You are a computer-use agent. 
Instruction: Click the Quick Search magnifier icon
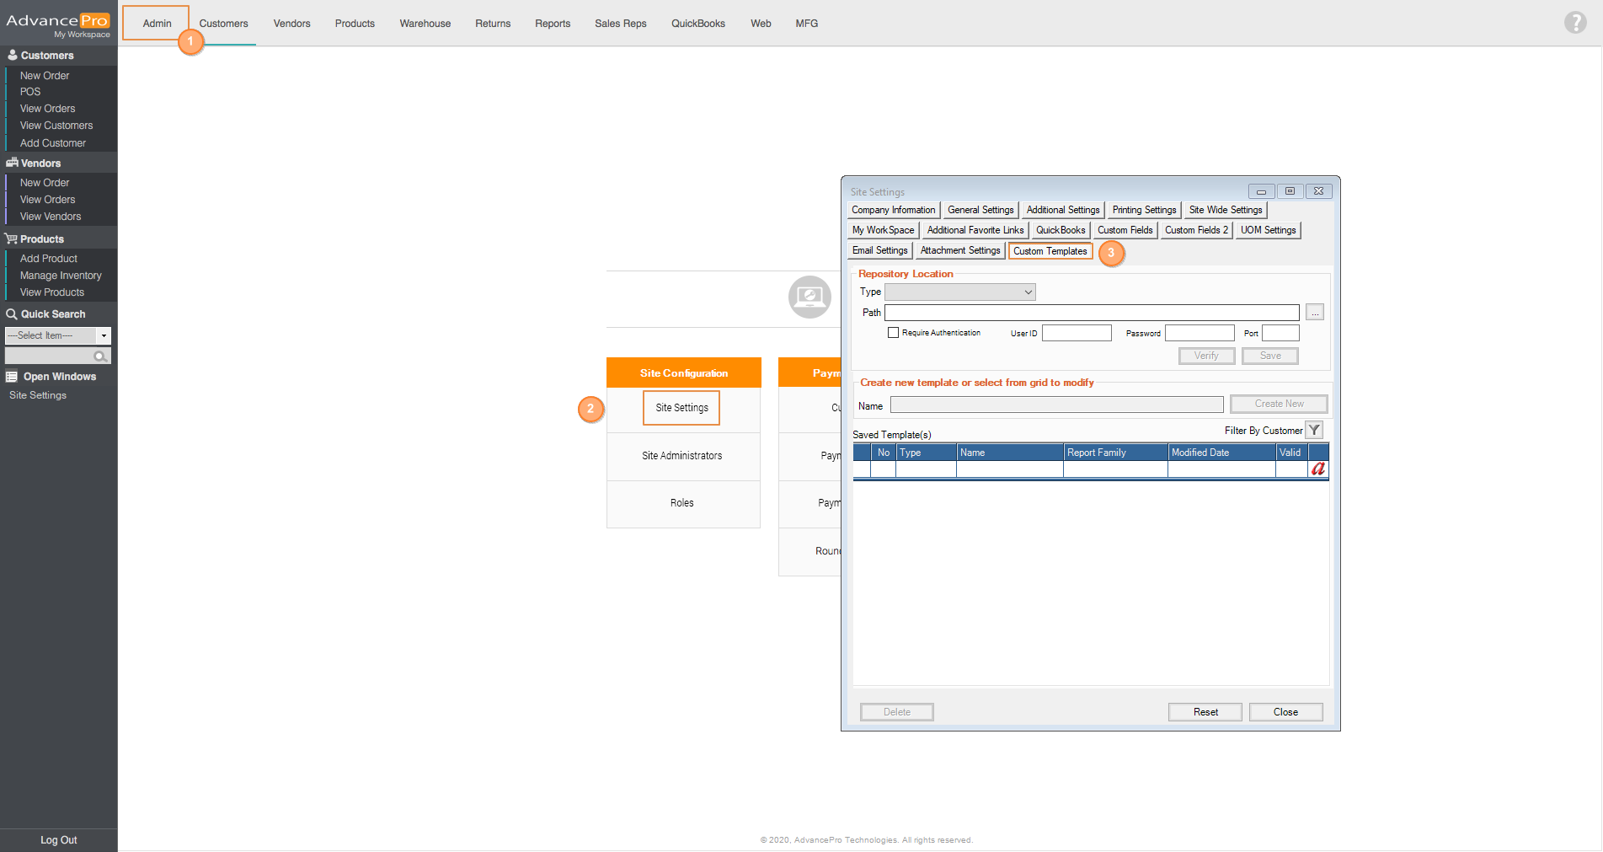[x=100, y=356]
